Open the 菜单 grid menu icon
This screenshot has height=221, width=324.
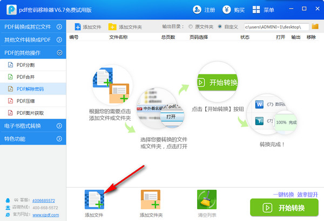tap(256, 10)
